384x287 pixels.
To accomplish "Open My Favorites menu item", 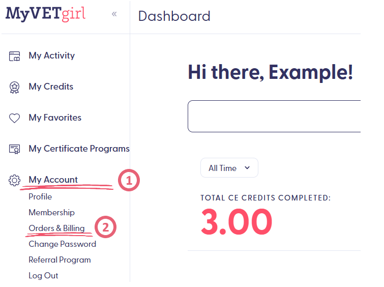I will 55,118.
